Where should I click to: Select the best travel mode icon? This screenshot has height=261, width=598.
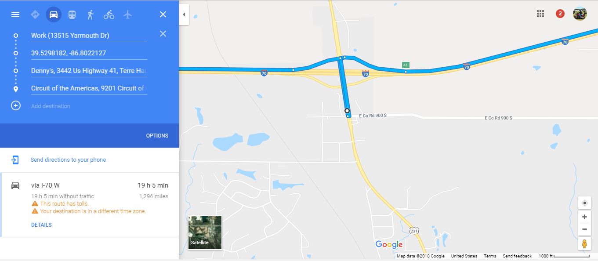[x=35, y=14]
